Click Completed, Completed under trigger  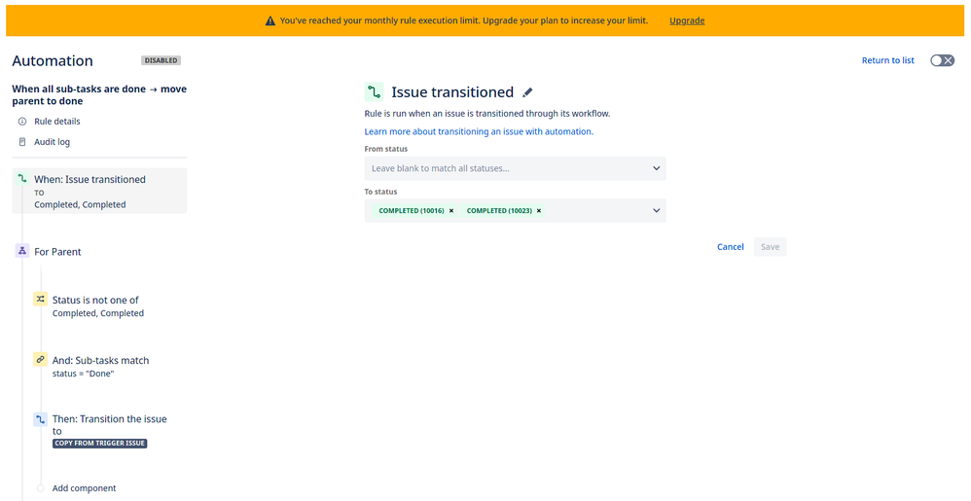tap(80, 204)
